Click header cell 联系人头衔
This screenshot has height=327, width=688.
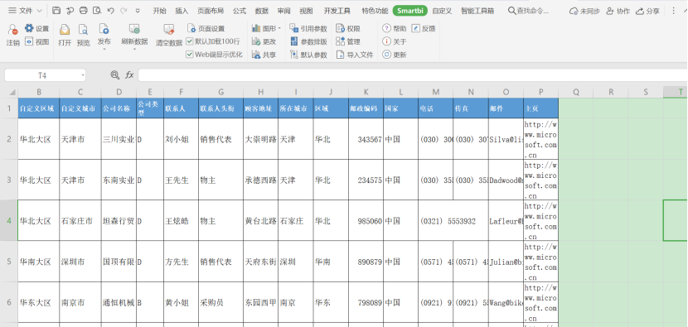tap(220, 108)
